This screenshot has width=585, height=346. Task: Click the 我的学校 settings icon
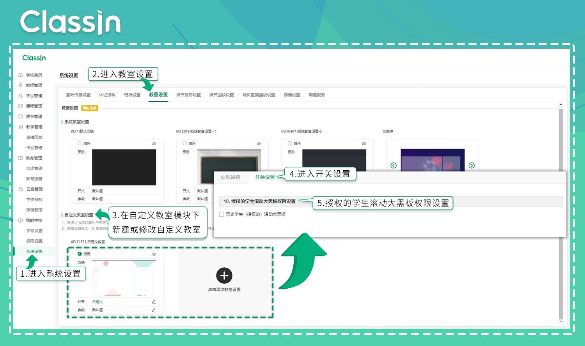[x=21, y=220]
